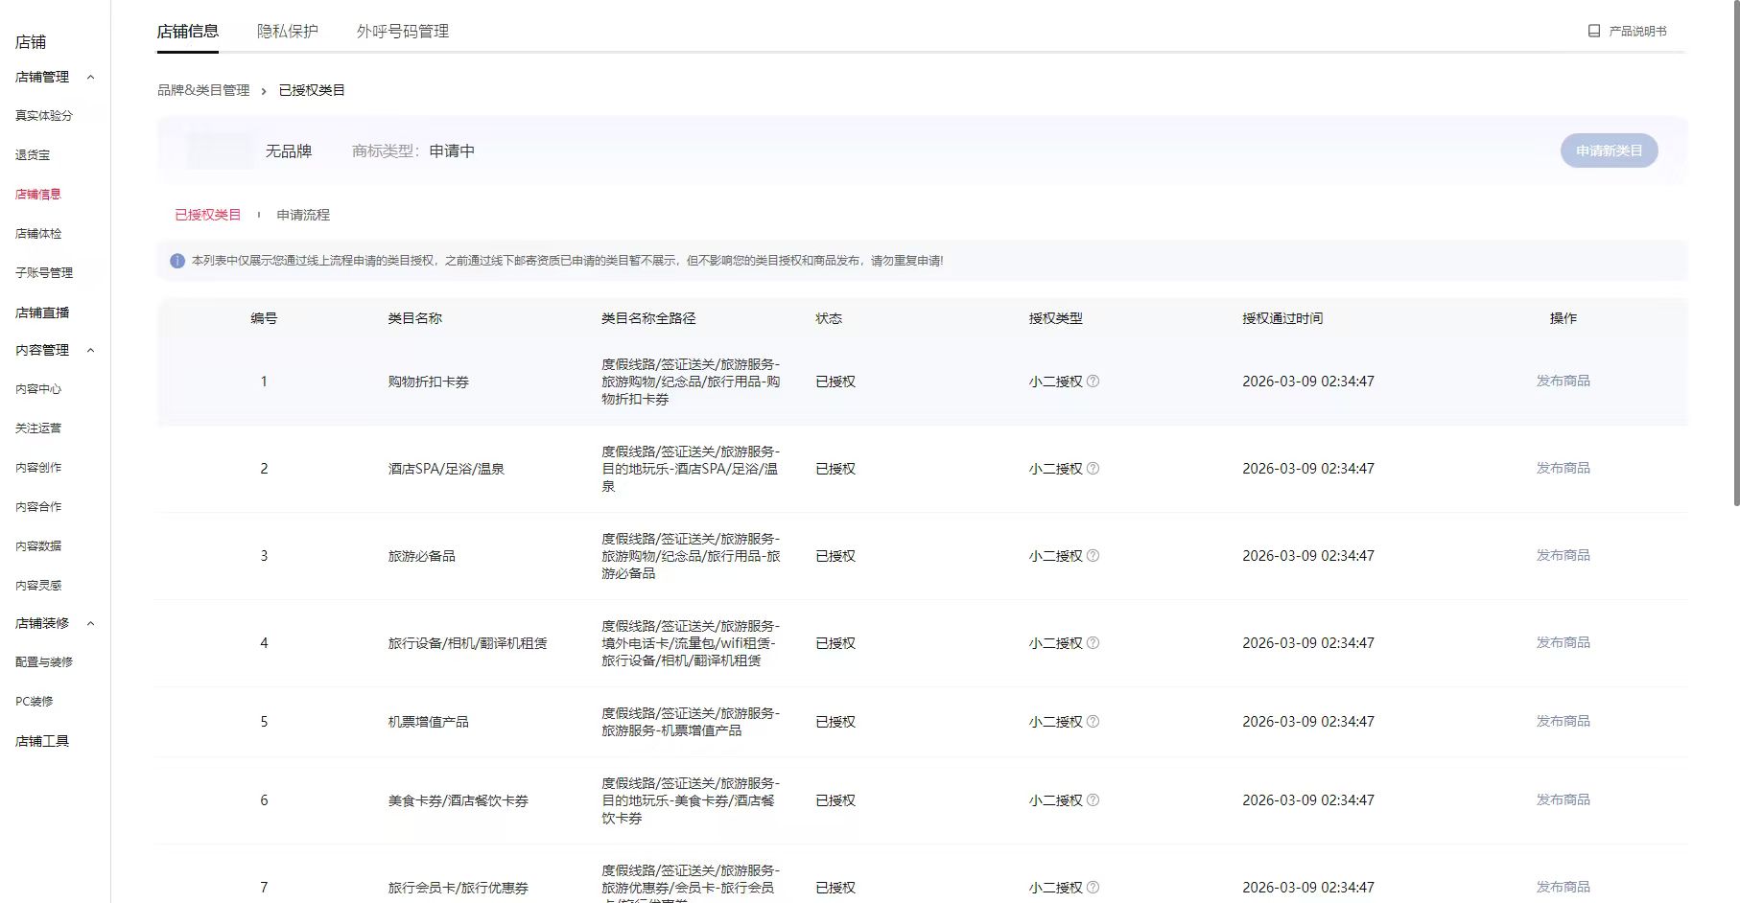Click help icon beside row 5 小二授权

pos(1093,722)
